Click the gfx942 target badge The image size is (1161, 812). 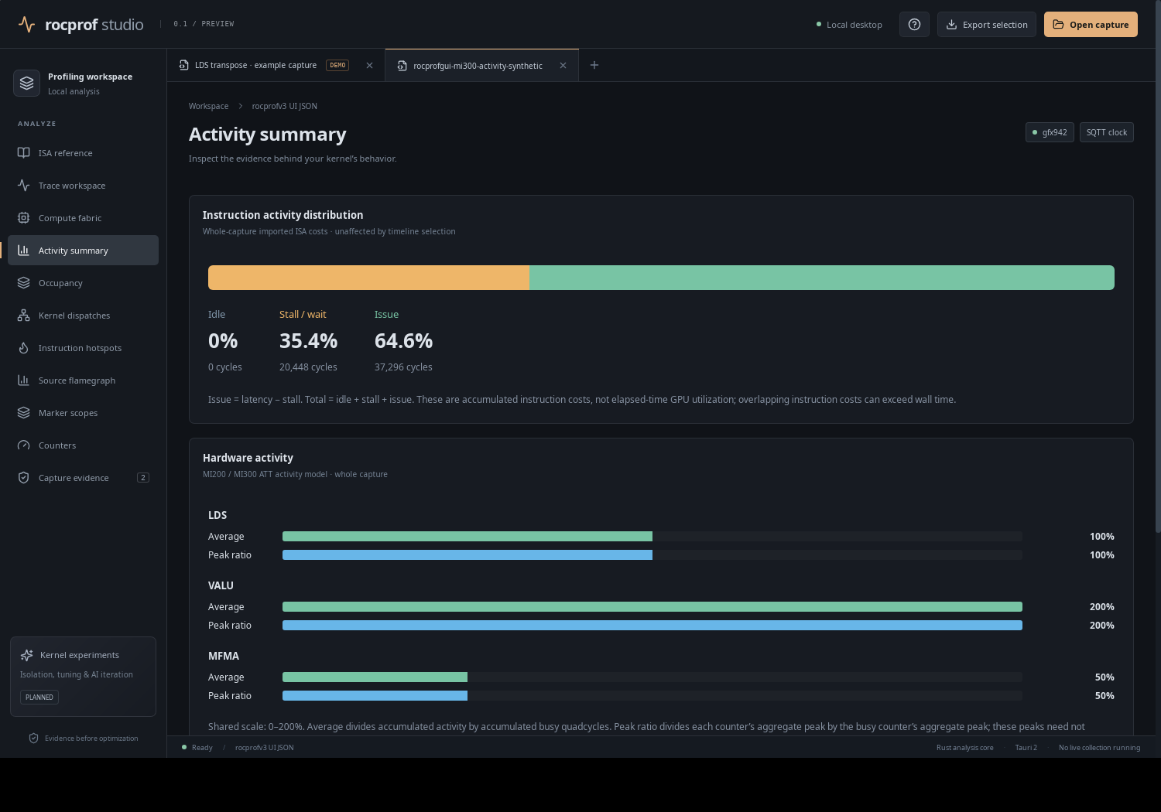[x=1050, y=132]
